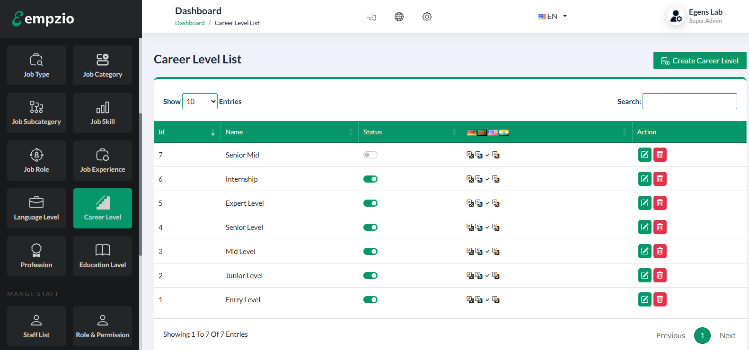Edit the Senior Mid career level

click(x=644, y=155)
